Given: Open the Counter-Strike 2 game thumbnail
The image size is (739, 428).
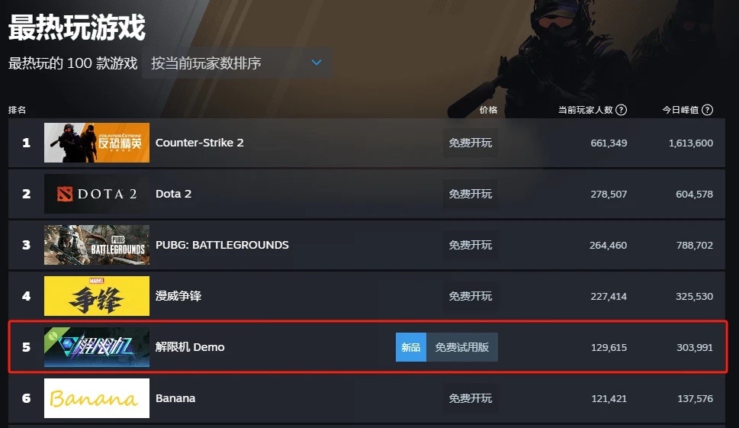Looking at the screenshot, I should pyautogui.click(x=97, y=143).
